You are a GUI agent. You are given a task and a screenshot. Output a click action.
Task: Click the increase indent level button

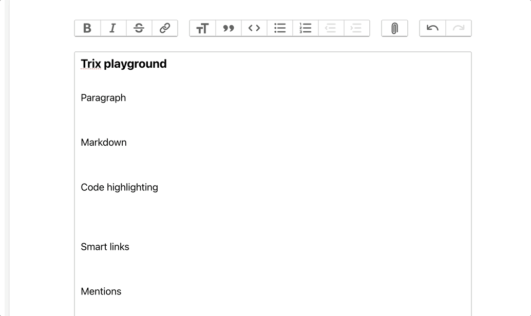coord(356,28)
